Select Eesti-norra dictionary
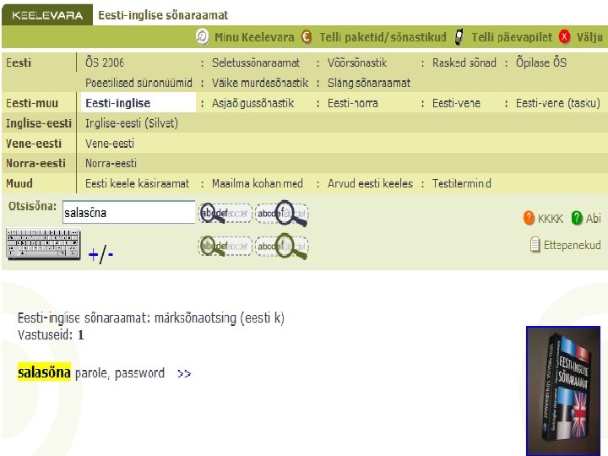 pos(352,103)
